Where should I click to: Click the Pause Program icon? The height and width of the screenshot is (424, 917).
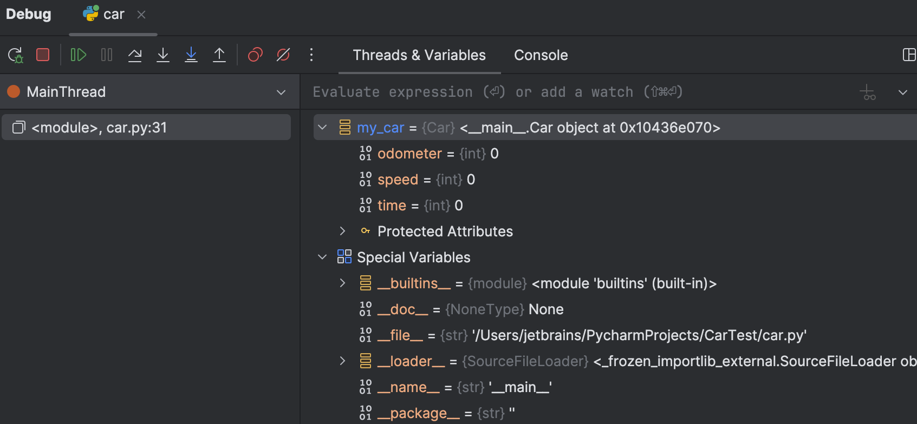point(107,55)
